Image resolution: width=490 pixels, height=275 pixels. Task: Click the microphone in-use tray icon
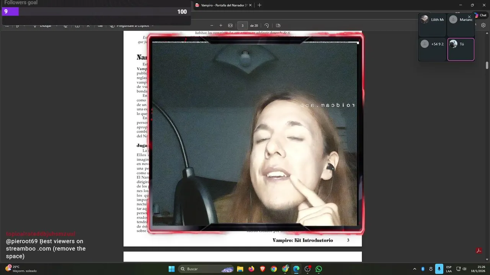tap(439, 269)
